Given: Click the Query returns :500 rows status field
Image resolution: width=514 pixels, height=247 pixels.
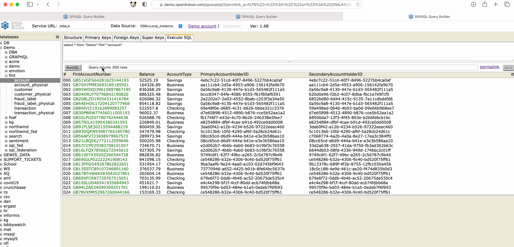Looking at the screenshot, I should (283, 68).
